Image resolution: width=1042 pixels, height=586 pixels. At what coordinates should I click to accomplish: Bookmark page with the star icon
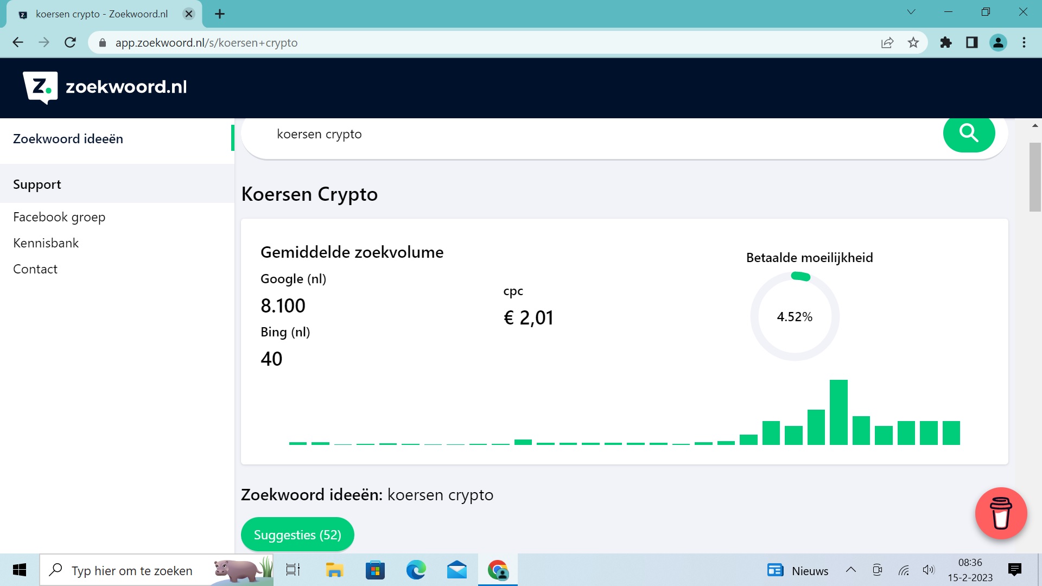pos(913,42)
